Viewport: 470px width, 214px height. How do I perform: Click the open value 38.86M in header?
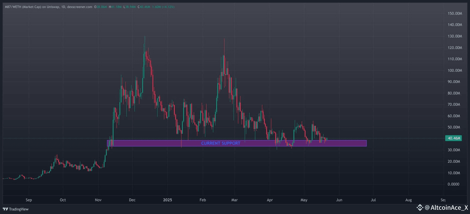[101, 7]
